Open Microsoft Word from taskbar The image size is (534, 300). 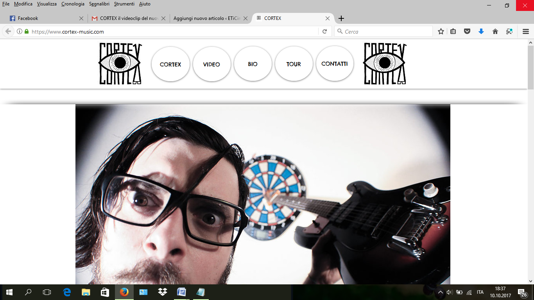(182, 292)
